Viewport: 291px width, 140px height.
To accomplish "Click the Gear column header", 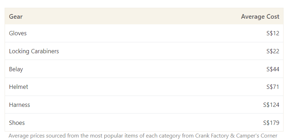I will pos(16,17).
